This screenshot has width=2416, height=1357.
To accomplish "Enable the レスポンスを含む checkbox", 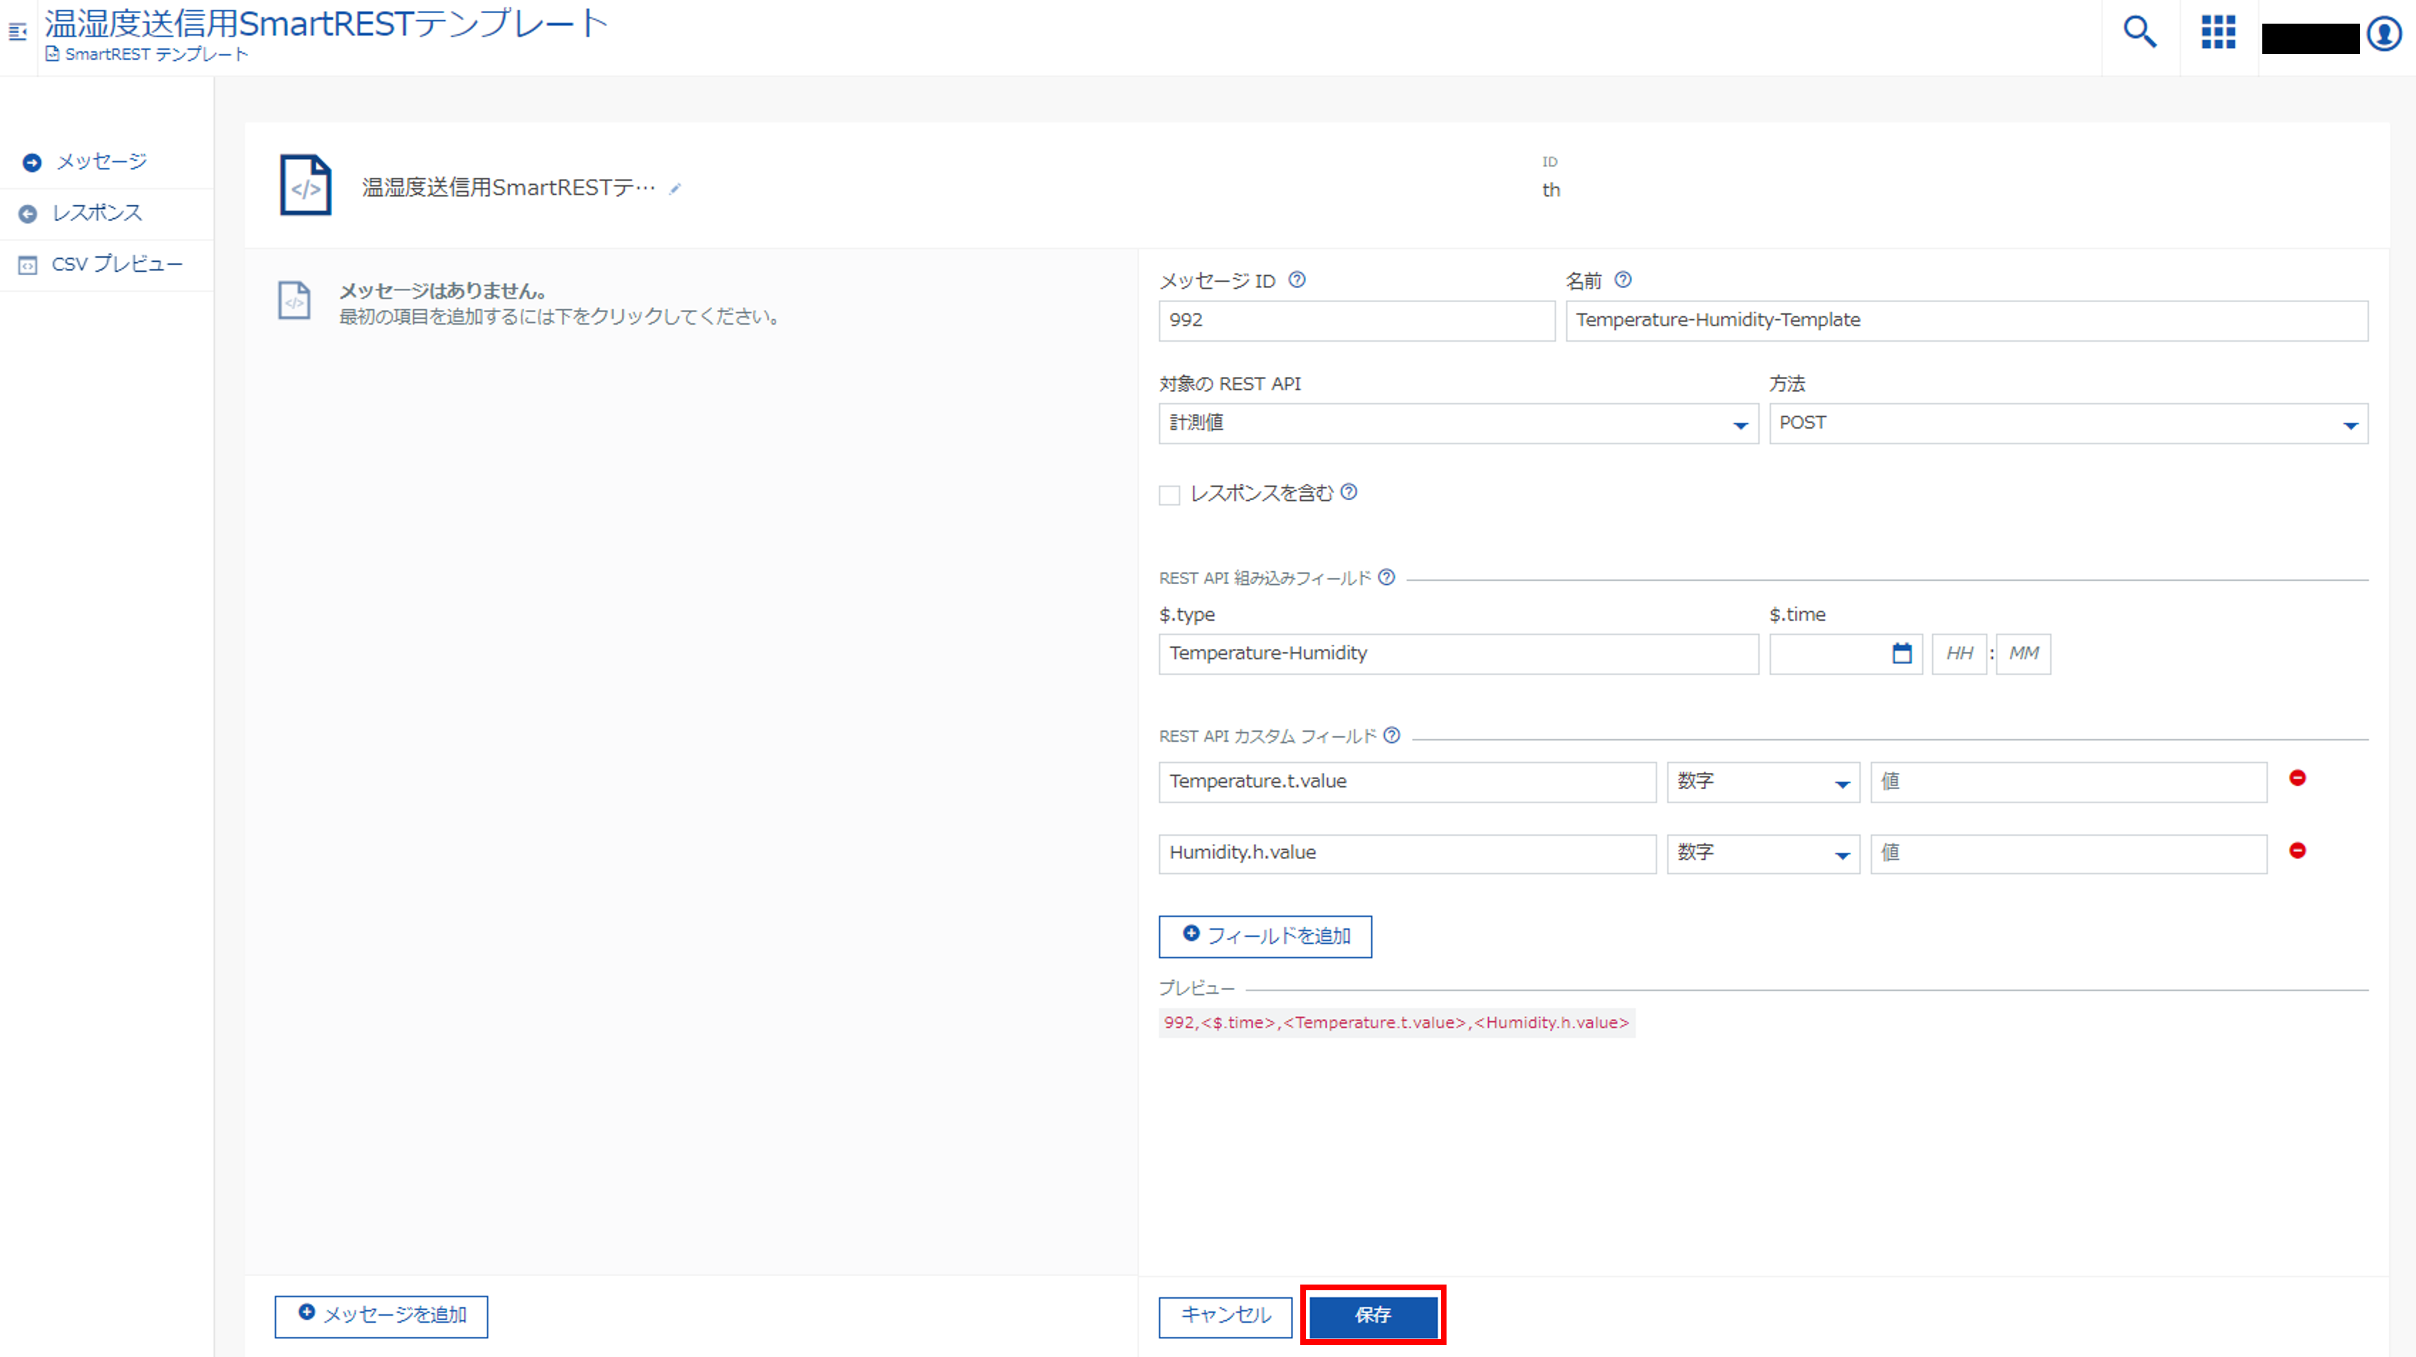I will 1169,495.
